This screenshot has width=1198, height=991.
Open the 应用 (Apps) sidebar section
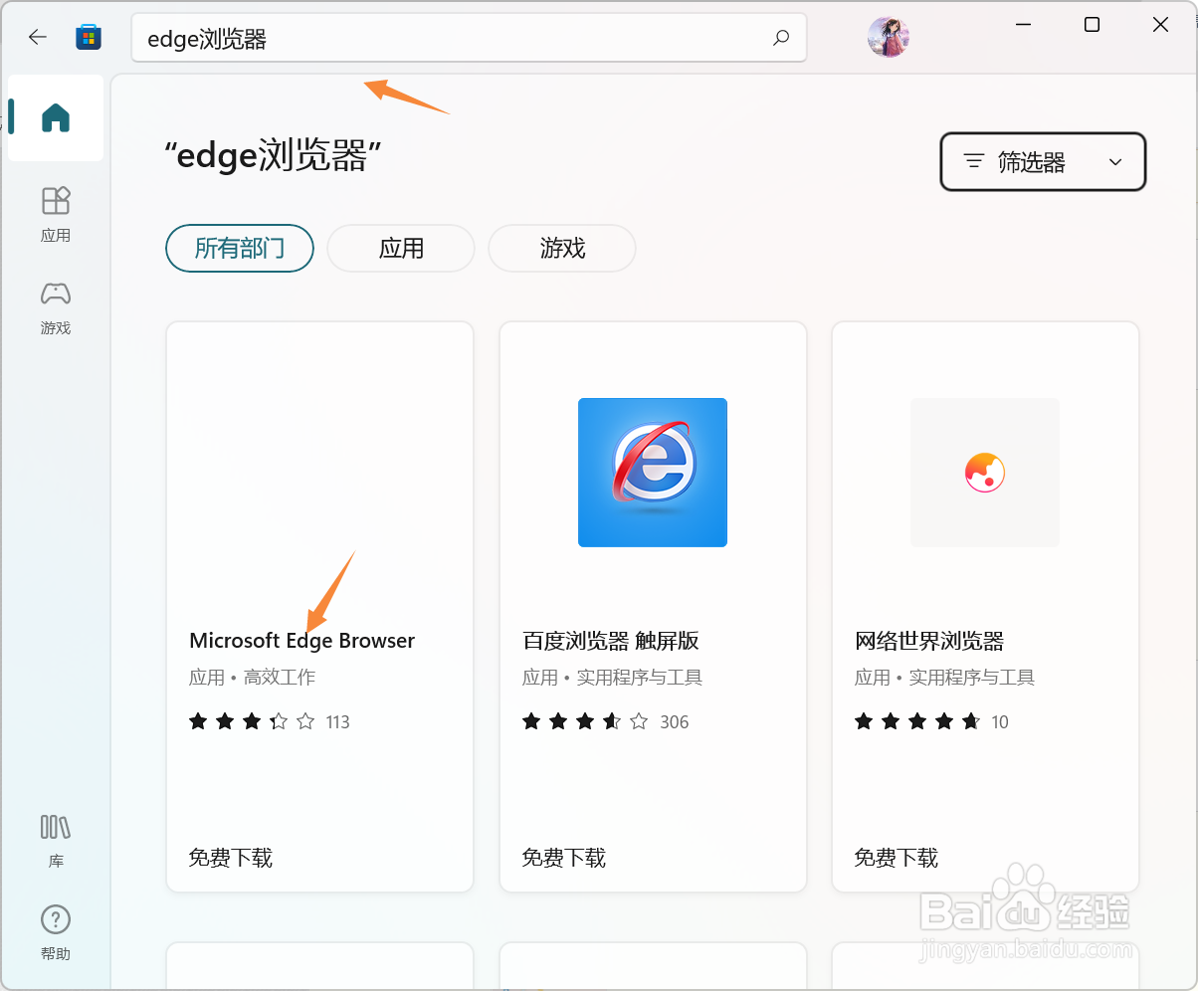coord(56,214)
